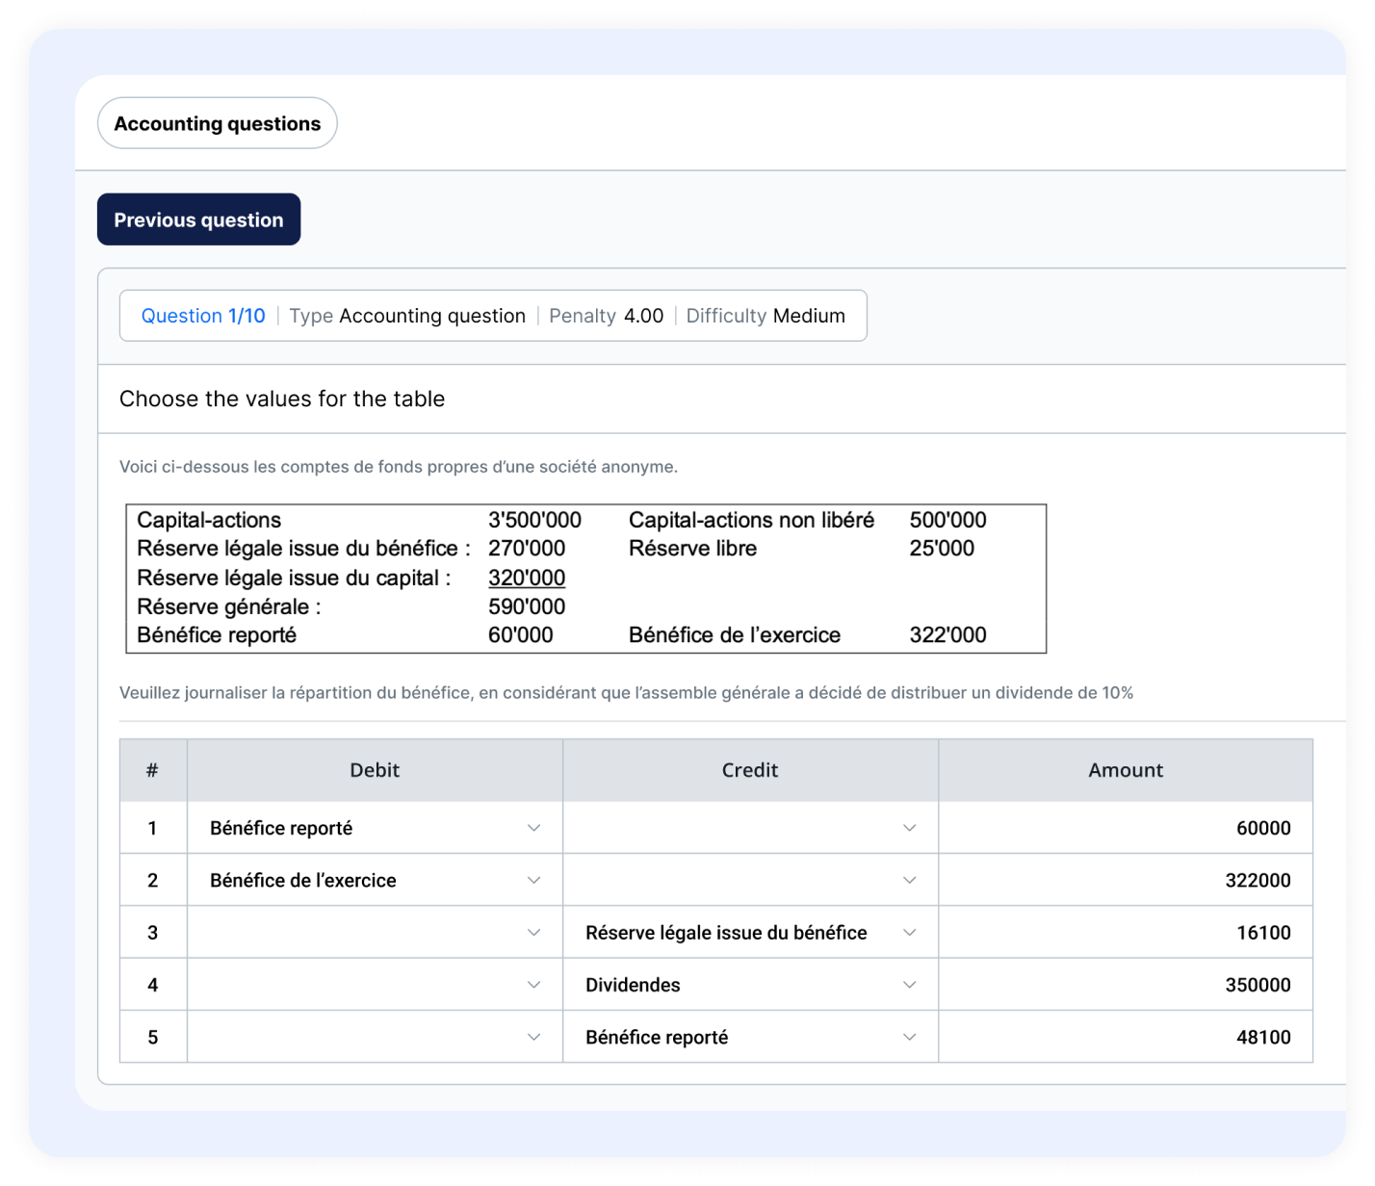Open empty Debit dropdown in row 5
1375x1186 pixels.
pyautogui.click(x=375, y=1037)
